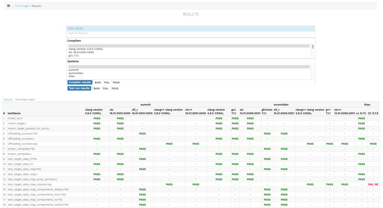Click the gcc 7.1.1 table column header

235,111
